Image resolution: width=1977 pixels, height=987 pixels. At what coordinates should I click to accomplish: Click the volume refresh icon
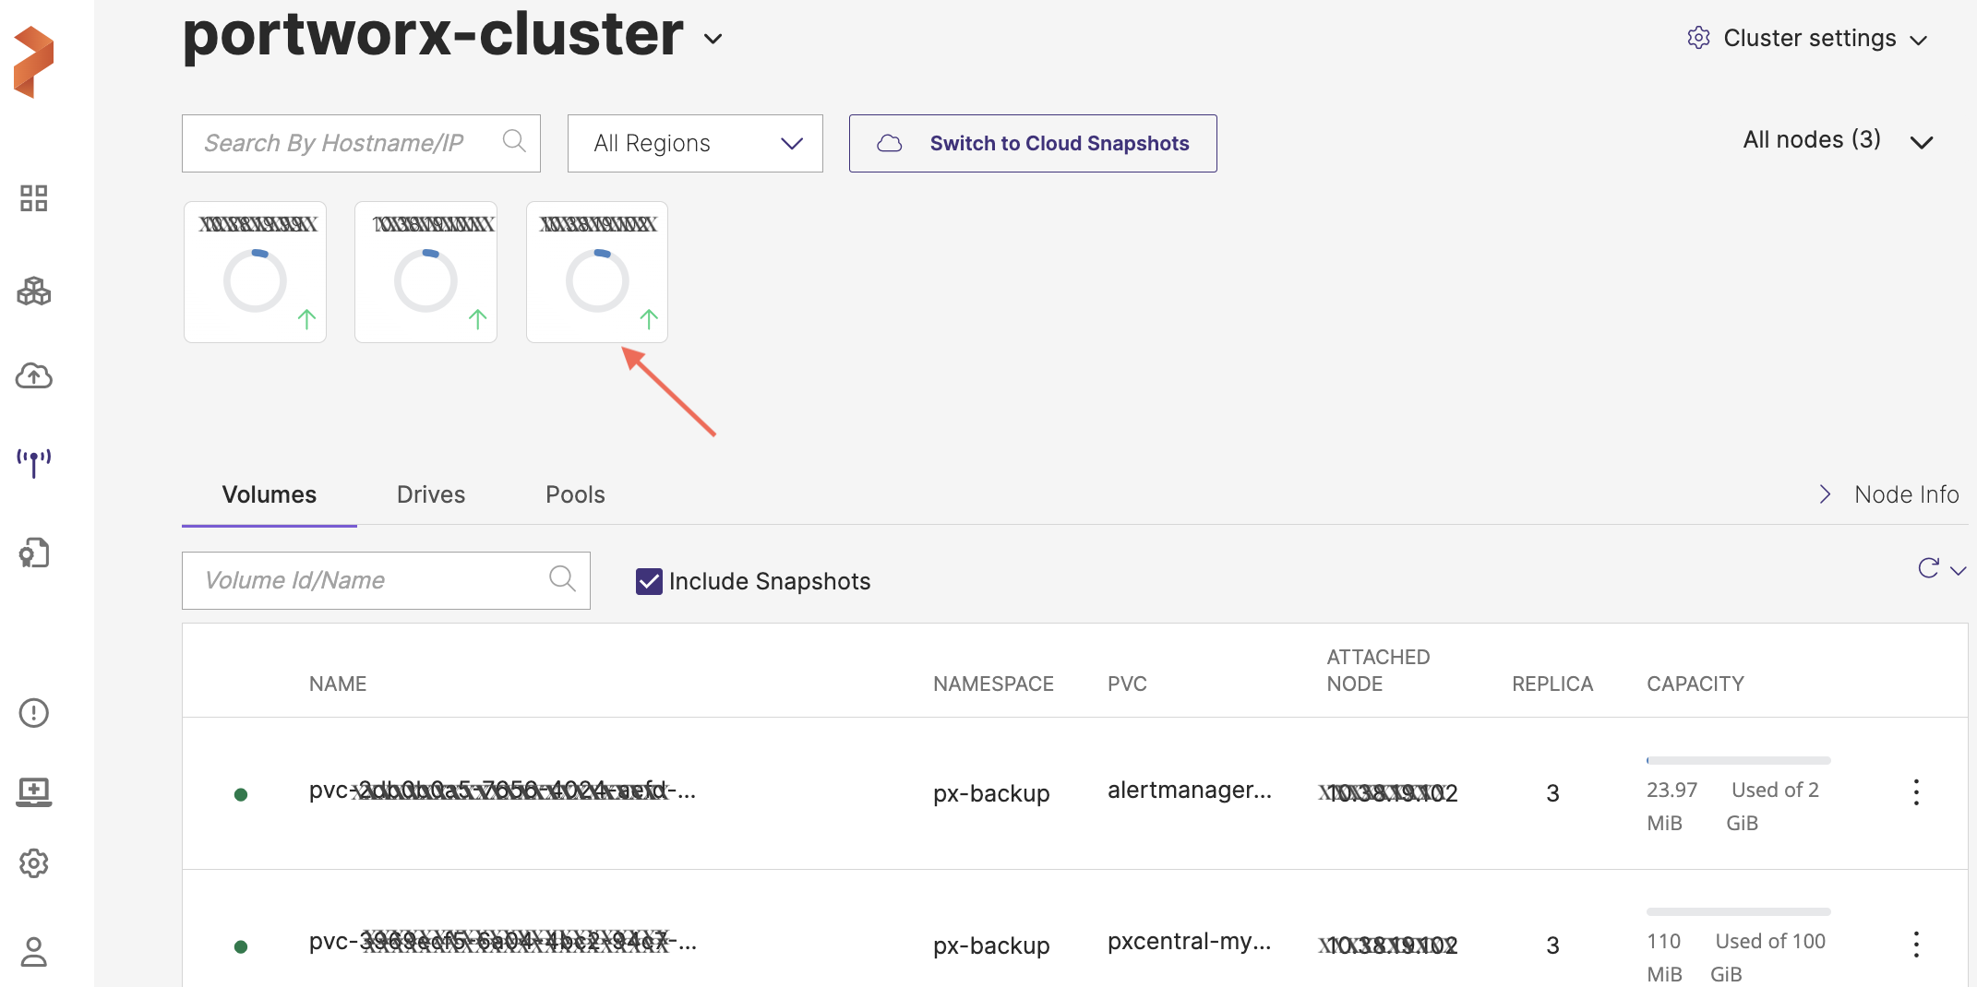click(1928, 568)
